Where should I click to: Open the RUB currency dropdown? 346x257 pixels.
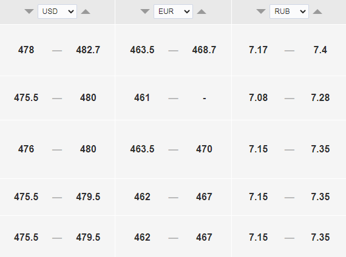tap(289, 11)
